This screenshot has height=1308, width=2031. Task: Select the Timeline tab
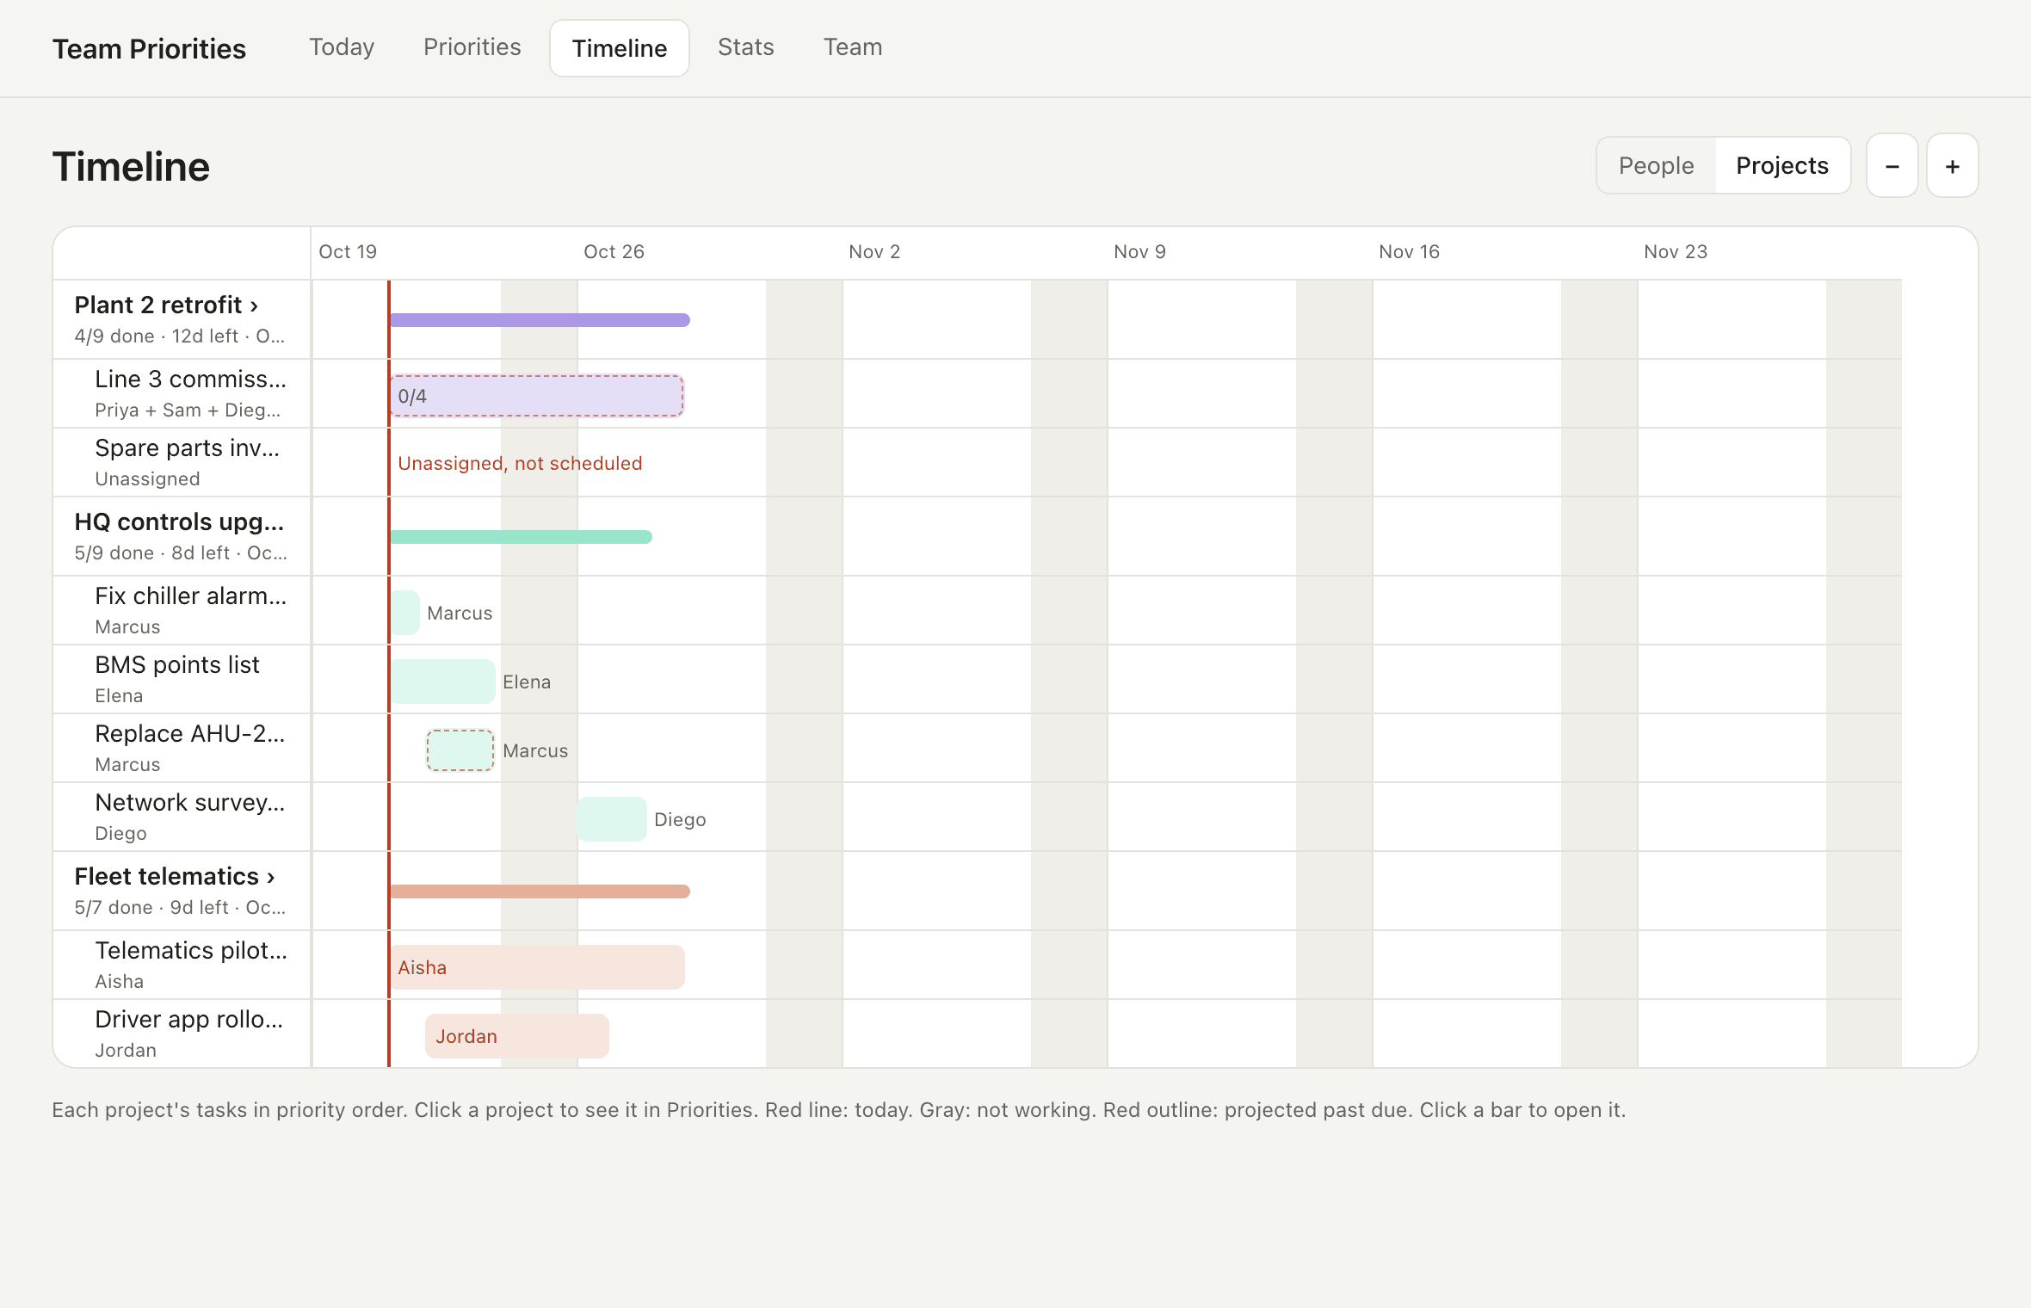click(x=620, y=48)
